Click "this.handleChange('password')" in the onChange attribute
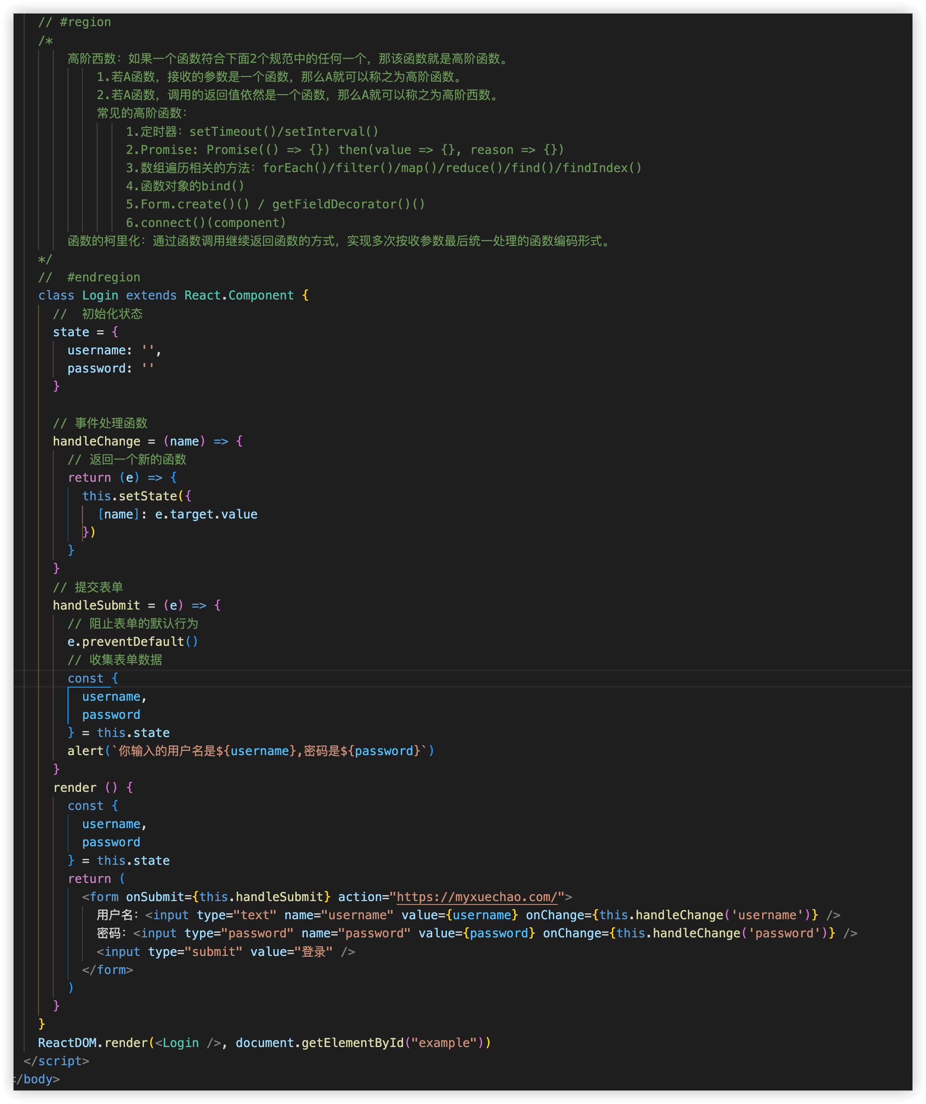The image size is (926, 1104). [x=722, y=933]
